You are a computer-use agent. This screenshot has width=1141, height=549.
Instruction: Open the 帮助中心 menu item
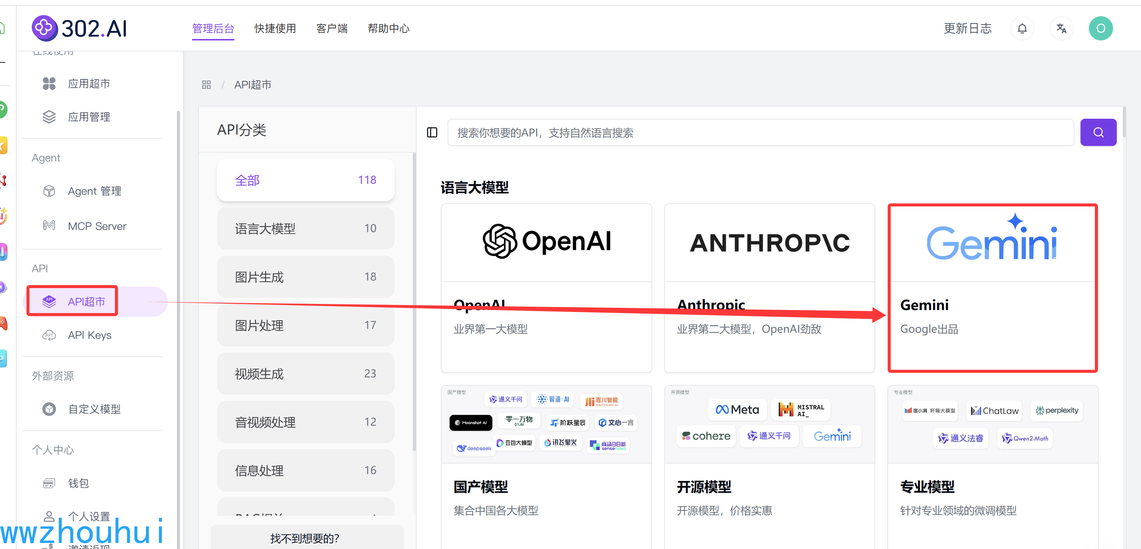click(x=388, y=29)
